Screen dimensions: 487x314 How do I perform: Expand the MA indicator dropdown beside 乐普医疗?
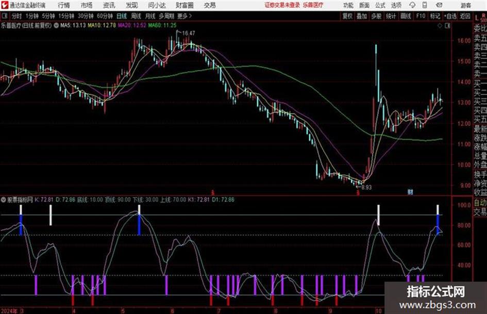(56, 25)
